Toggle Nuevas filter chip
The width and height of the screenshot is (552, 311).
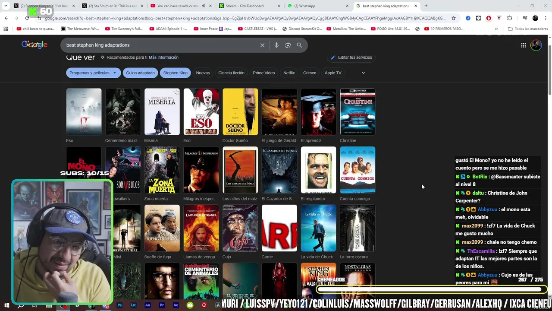pyautogui.click(x=203, y=73)
